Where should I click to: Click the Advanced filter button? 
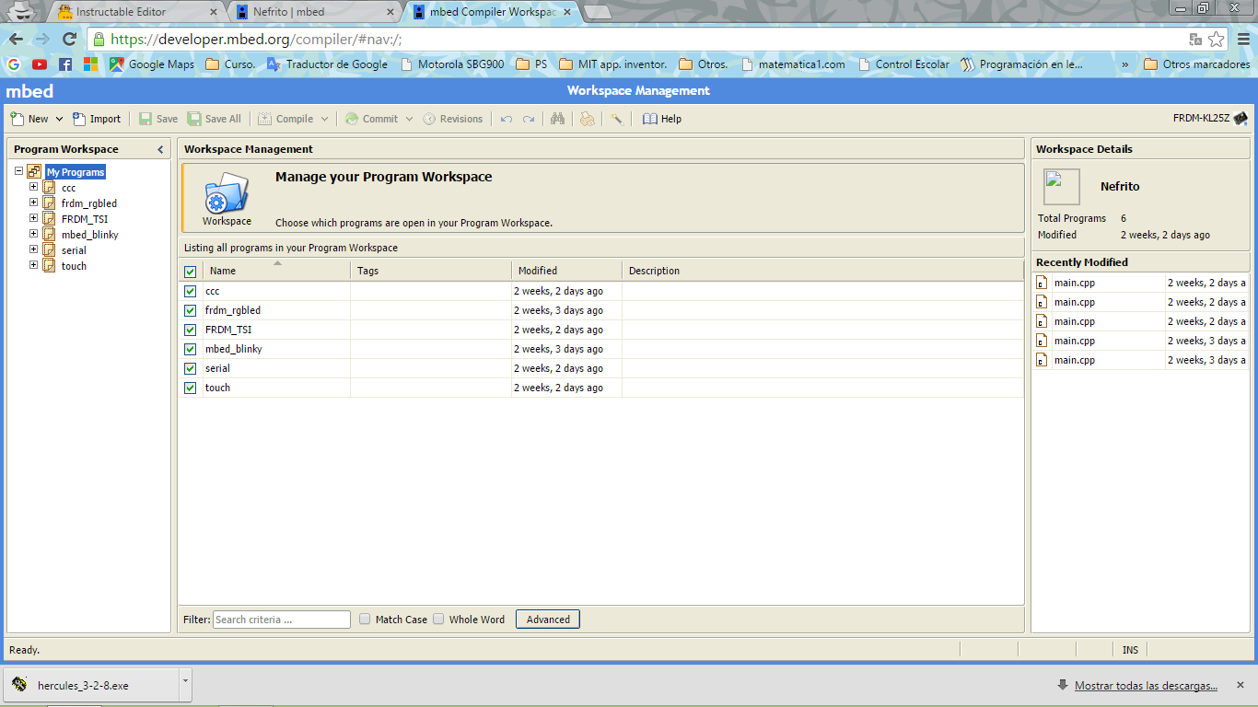548,620
